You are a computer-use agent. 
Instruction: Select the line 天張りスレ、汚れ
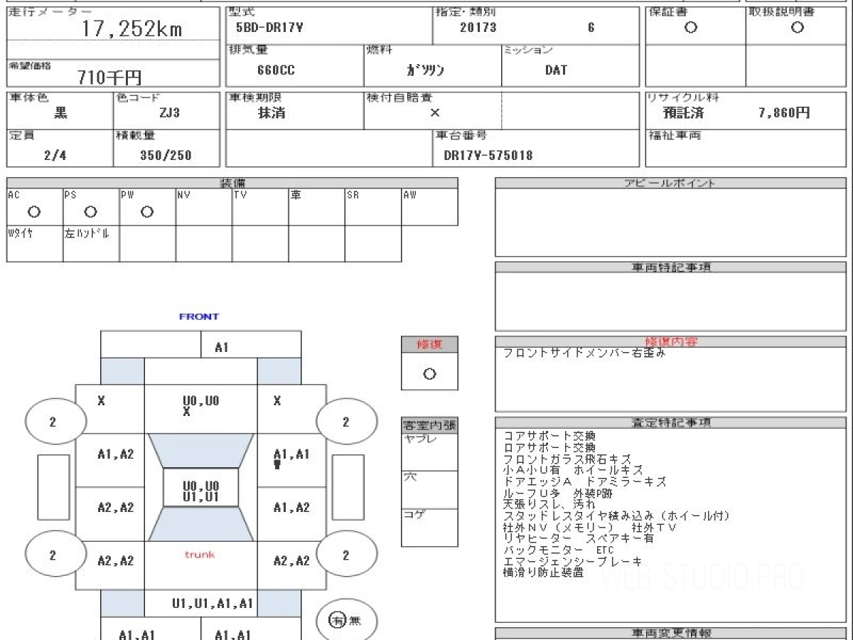(549, 504)
